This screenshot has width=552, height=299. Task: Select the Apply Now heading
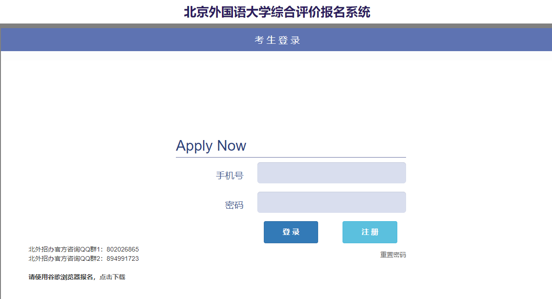click(x=211, y=146)
